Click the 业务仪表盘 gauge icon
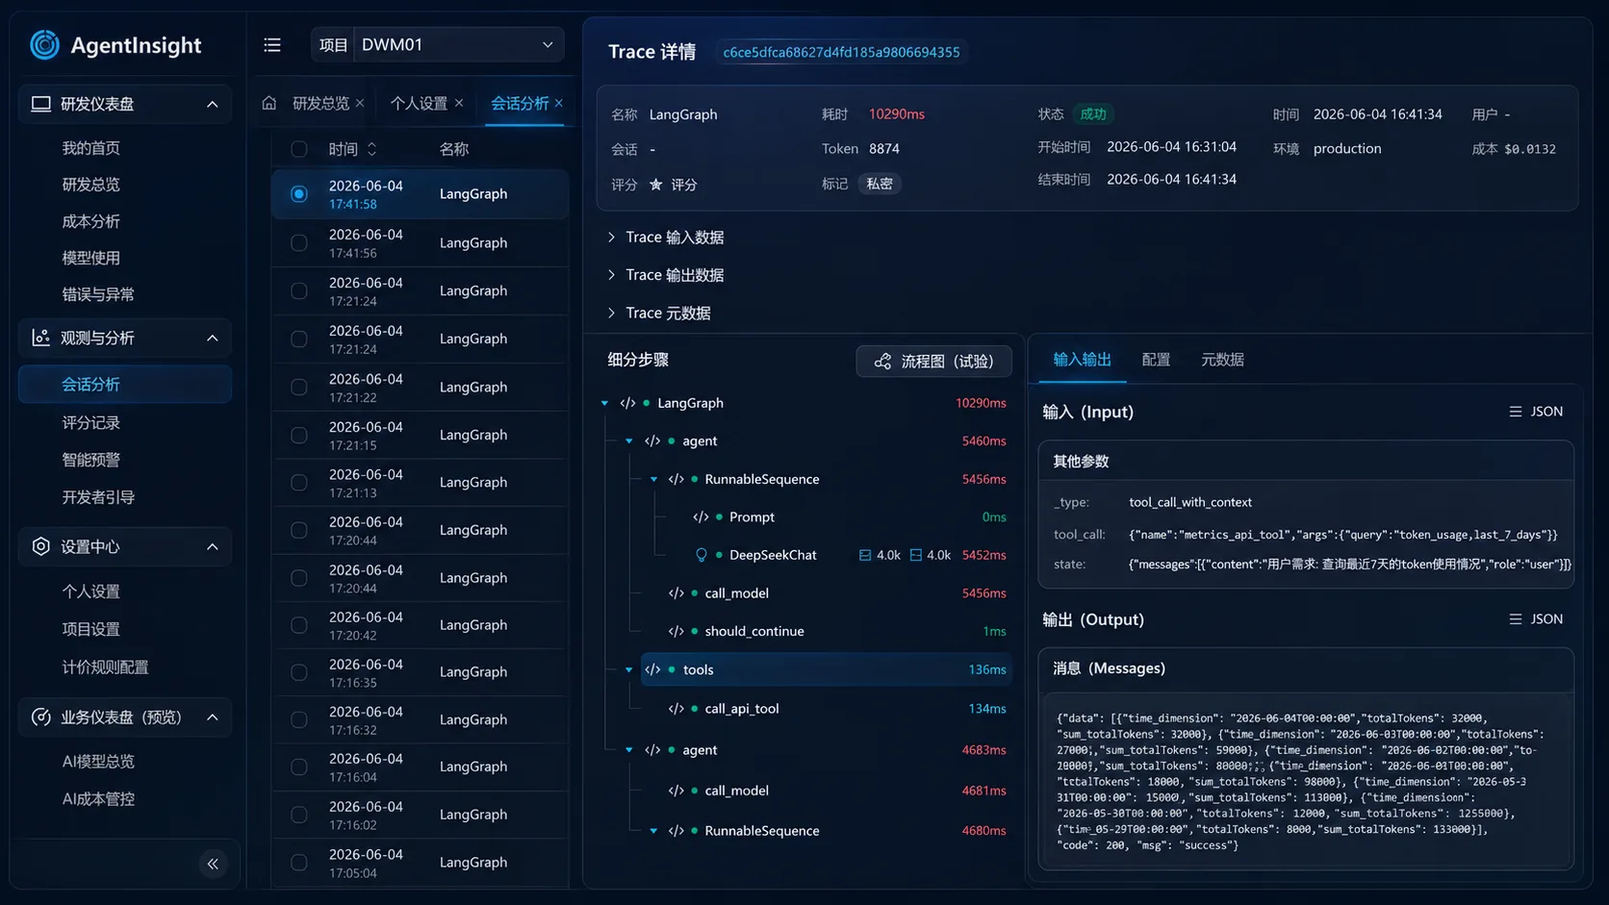The width and height of the screenshot is (1609, 905). pos(40,717)
